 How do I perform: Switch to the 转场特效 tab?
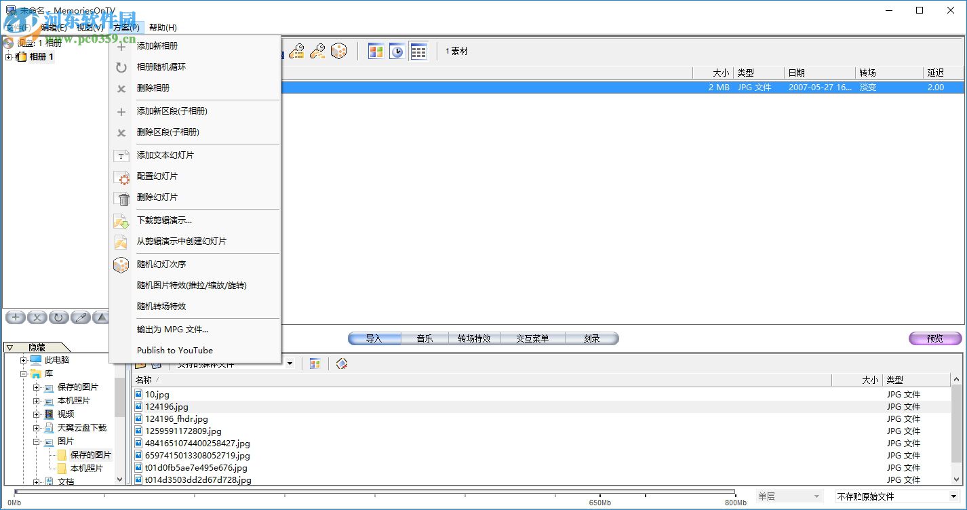[475, 338]
